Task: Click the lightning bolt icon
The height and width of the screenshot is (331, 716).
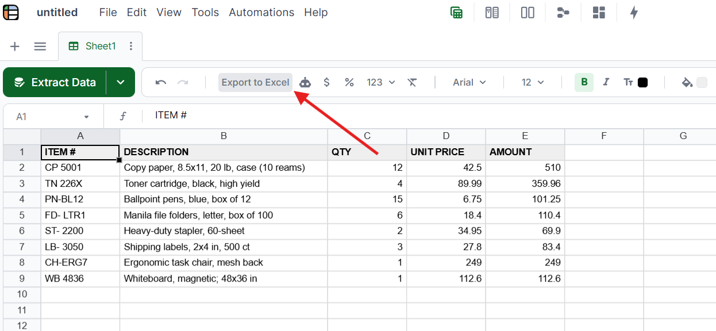Action: pos(634,13)
